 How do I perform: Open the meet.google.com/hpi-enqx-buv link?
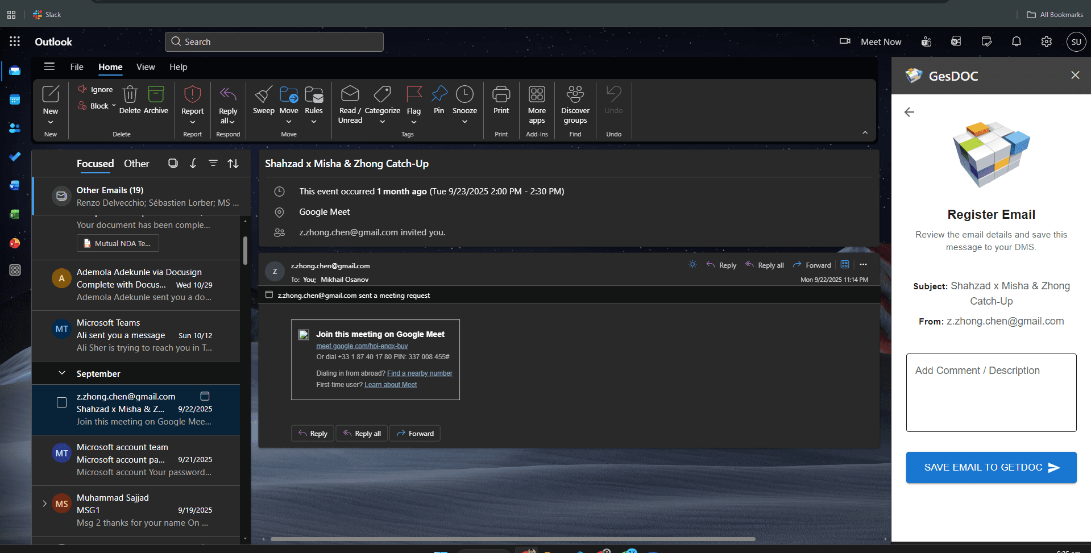[x=362, y=346]
